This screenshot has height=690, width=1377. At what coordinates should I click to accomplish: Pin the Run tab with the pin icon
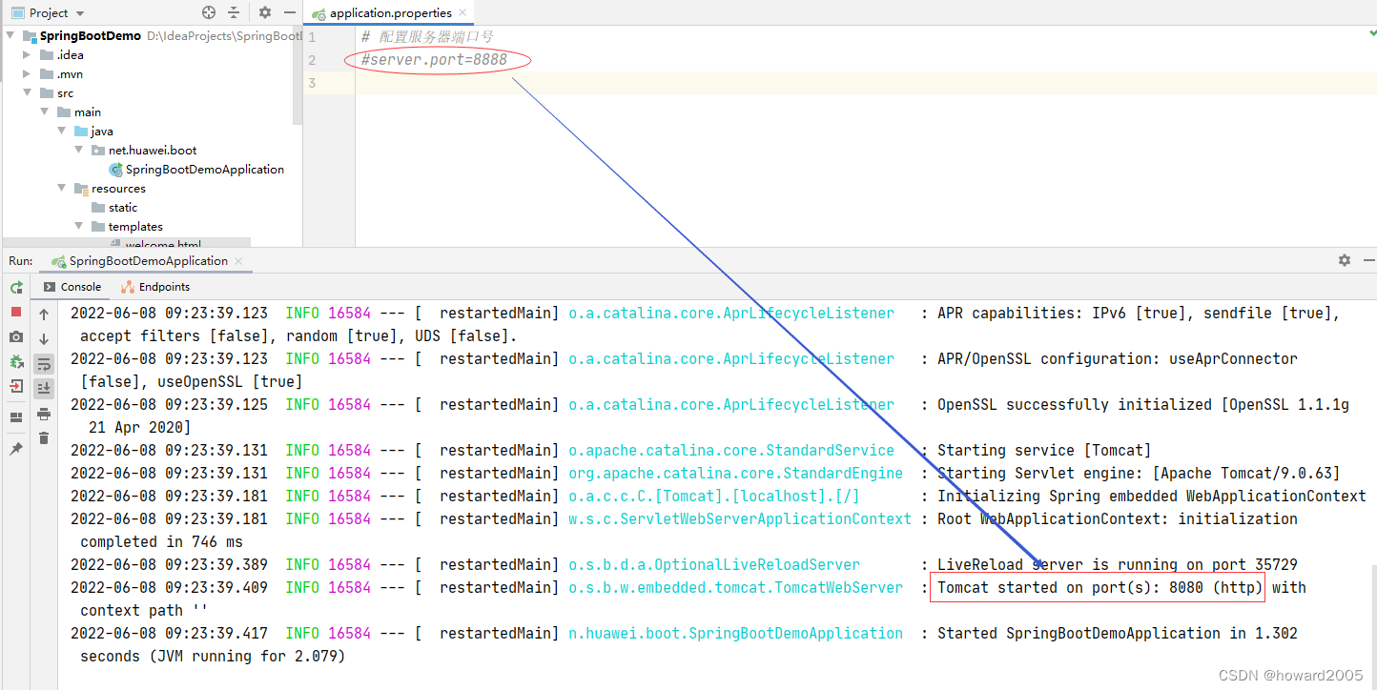coord(16,448)
